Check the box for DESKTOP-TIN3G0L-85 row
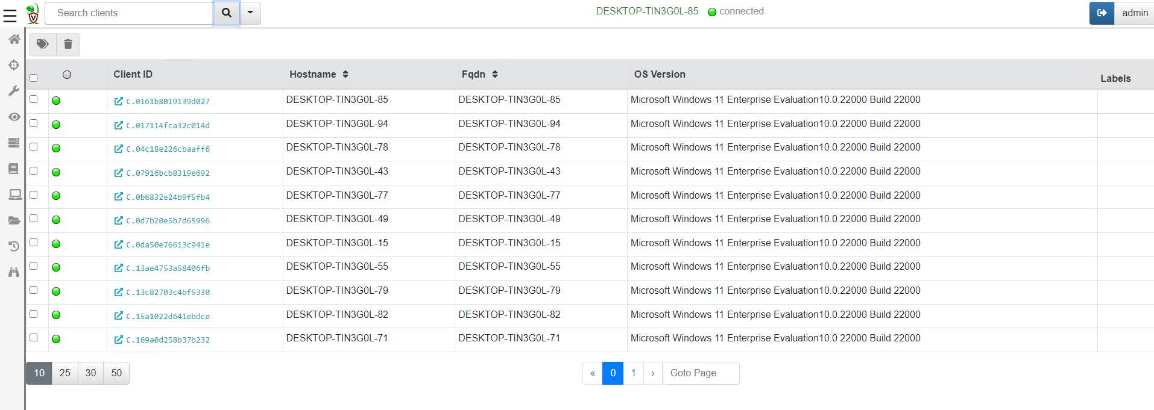This screenshot has height=410, width=1154. coord(34,99)
